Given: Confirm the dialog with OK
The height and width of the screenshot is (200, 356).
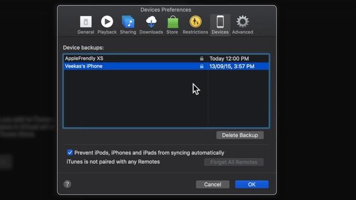Looking at the screenshot, I should (252, 184).
